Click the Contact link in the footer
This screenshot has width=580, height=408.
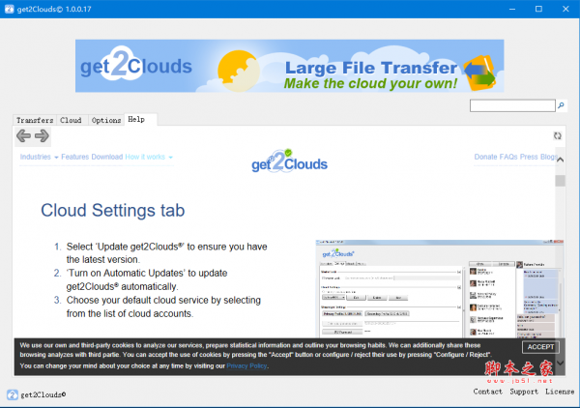pos(487,392)
